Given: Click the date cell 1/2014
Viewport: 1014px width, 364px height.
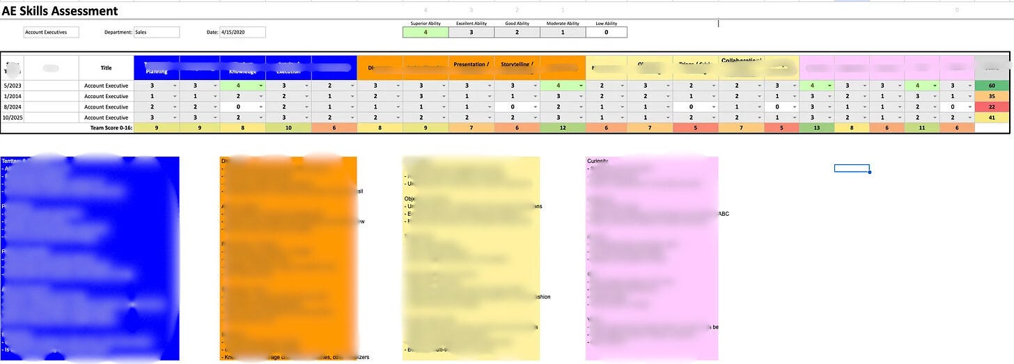Looking at the screenshot, I should [x=13, y=96].
